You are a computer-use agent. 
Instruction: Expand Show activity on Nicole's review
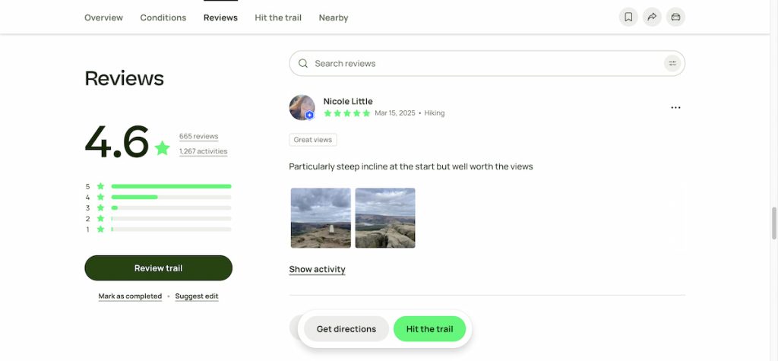point(317,269)
